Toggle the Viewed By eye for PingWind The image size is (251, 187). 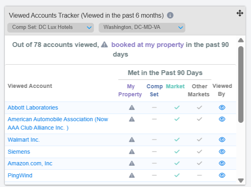point(222,175)
